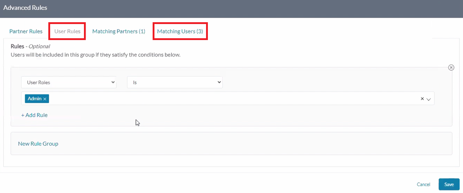
Task: Create a New Rule Group
Action: click(38, 143)
